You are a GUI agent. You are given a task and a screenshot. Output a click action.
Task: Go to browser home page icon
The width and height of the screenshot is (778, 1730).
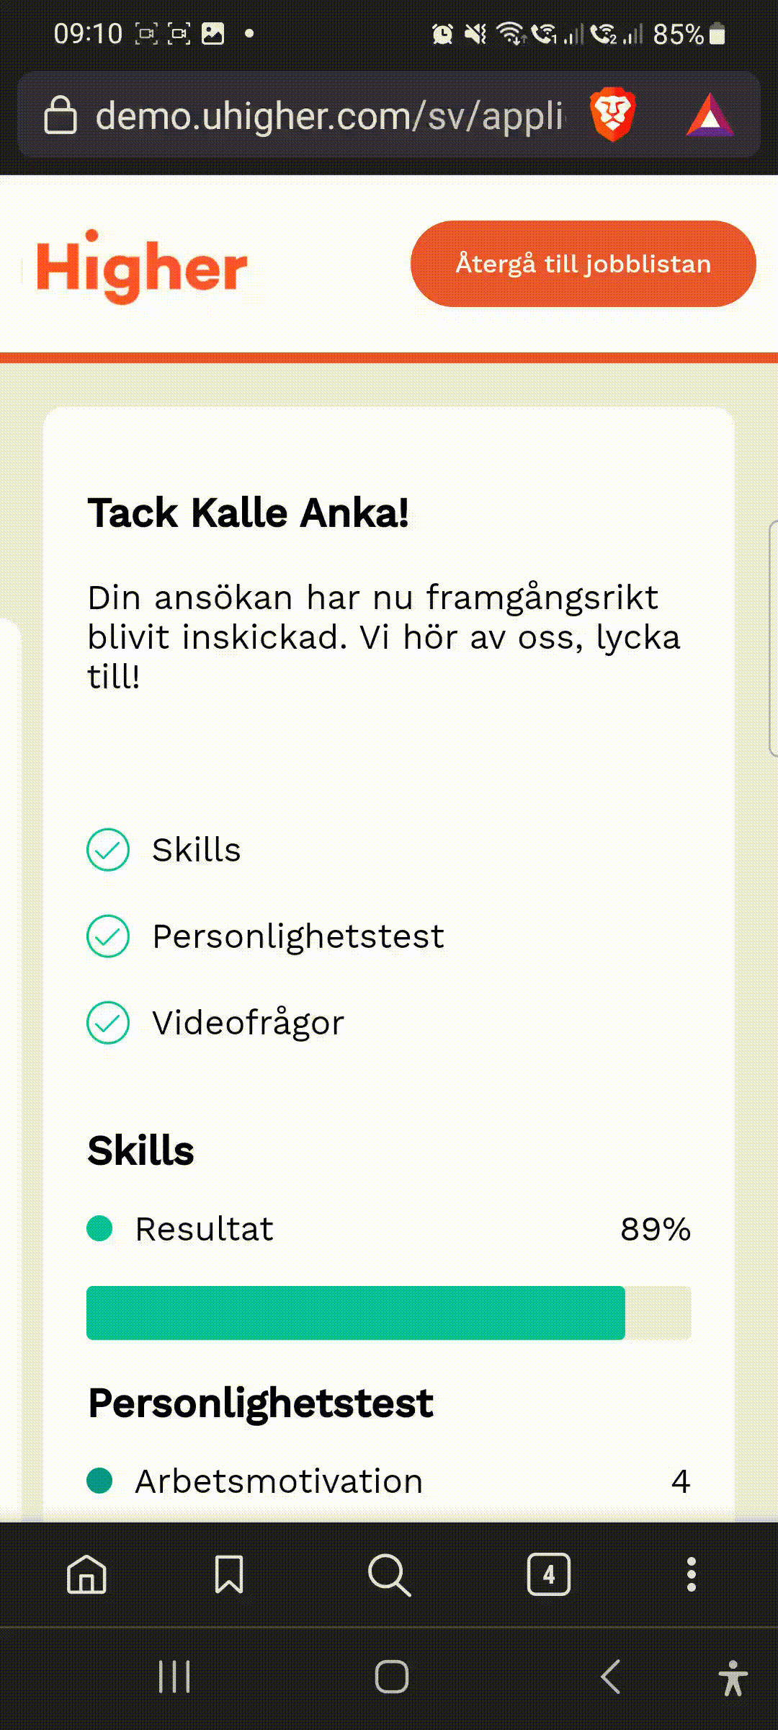click(x=86, y=1574)
